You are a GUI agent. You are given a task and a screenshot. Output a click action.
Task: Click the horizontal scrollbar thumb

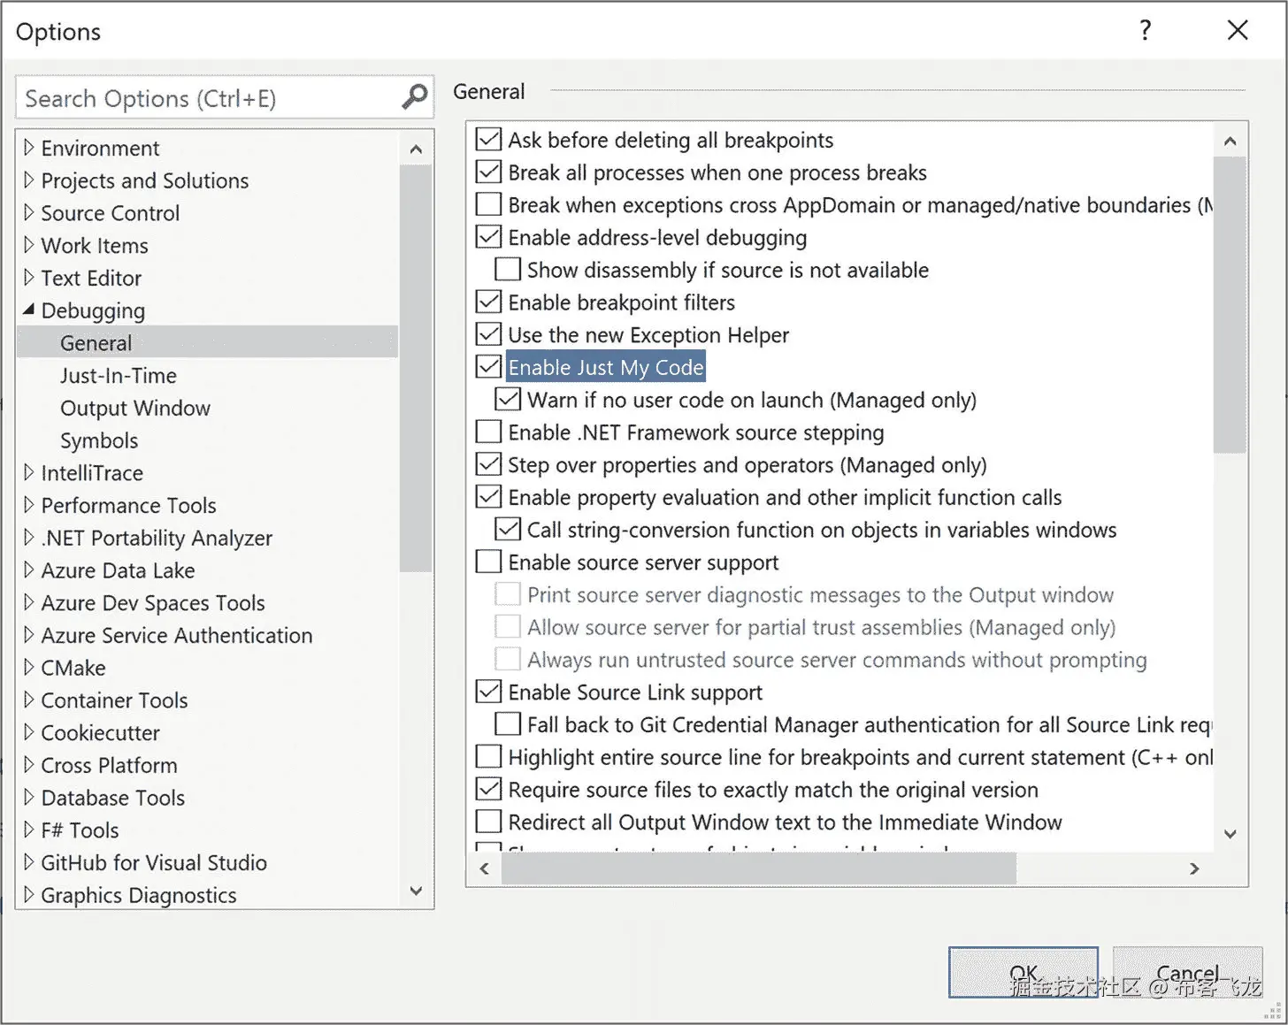point(759,869)
